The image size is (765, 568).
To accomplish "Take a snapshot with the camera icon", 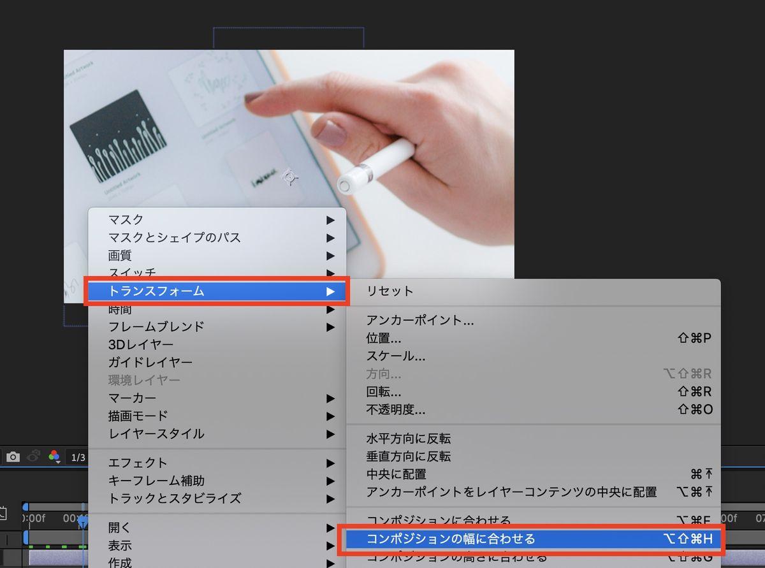I will (x=13, y=457).
